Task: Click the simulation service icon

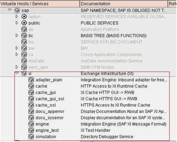Action: pos(31,136)
